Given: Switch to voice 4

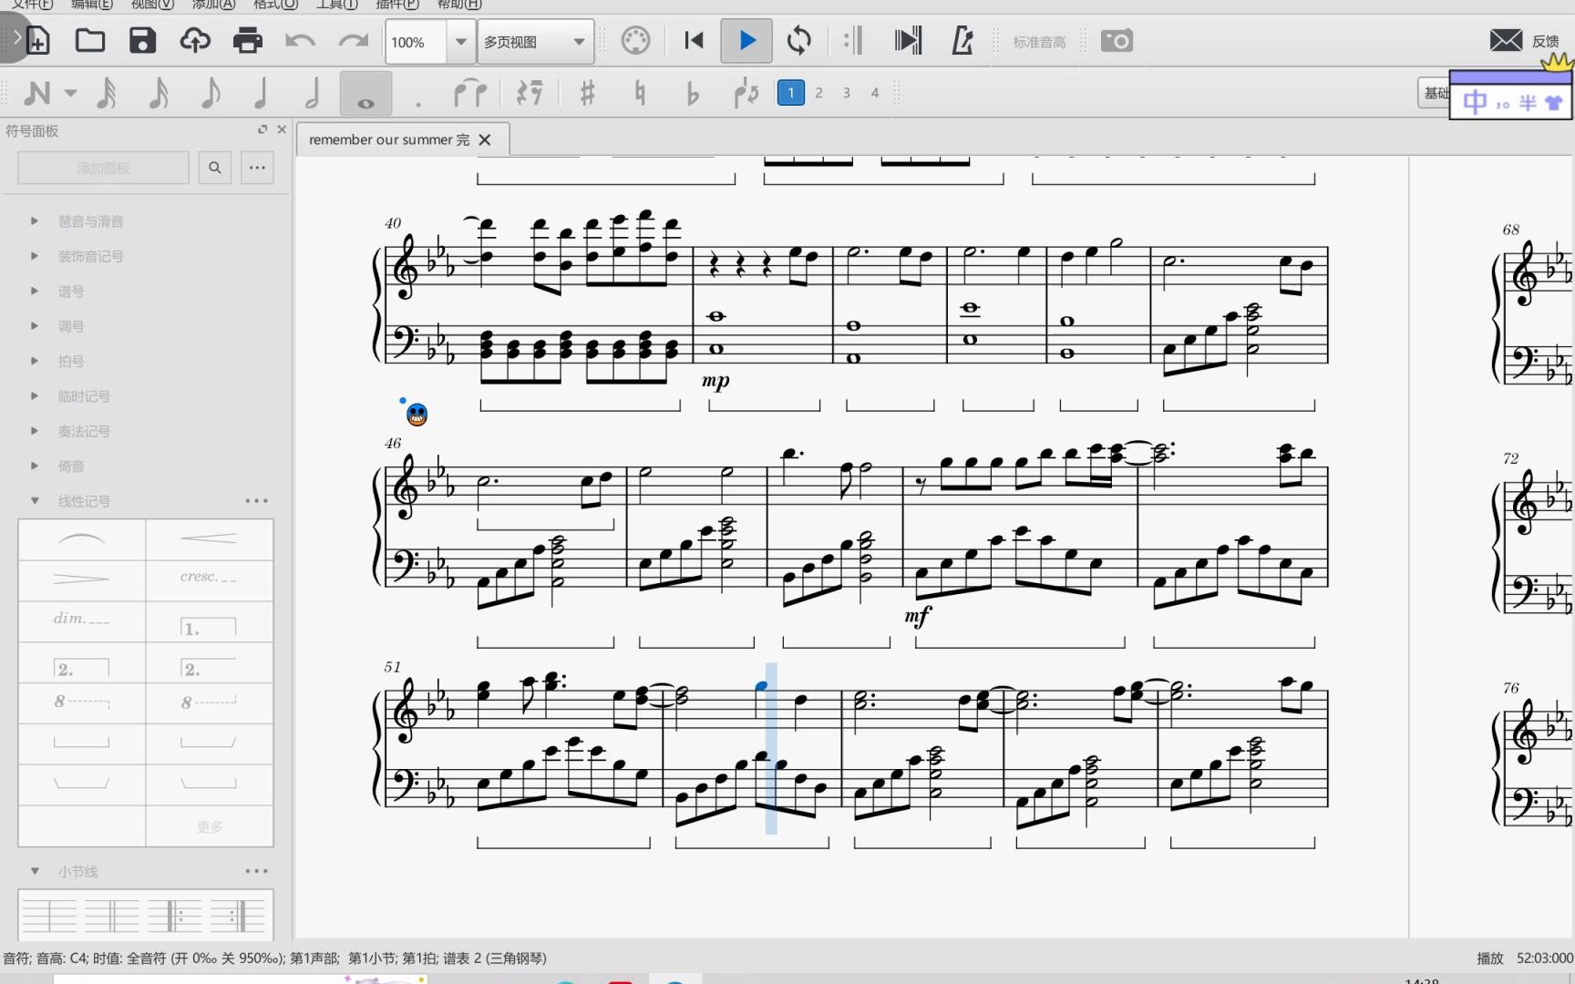Looking at the screenshot, I should 875,93.
